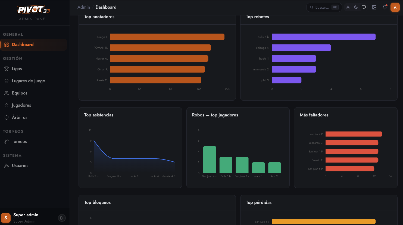Click bucks 1. rebound bar
Image resolution: width=403 pixels, height=225 pixels.
point(294,58)
